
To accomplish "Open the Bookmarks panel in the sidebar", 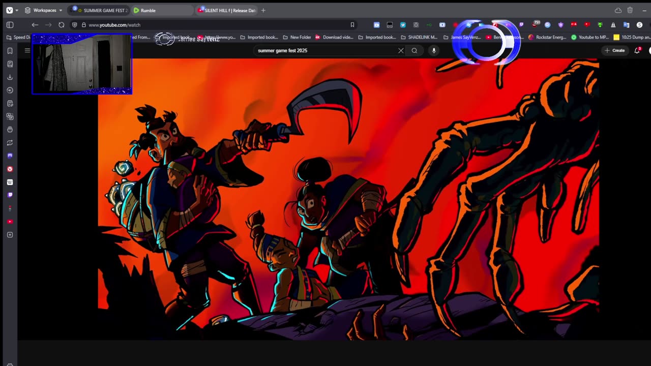I will coord(10,51).
